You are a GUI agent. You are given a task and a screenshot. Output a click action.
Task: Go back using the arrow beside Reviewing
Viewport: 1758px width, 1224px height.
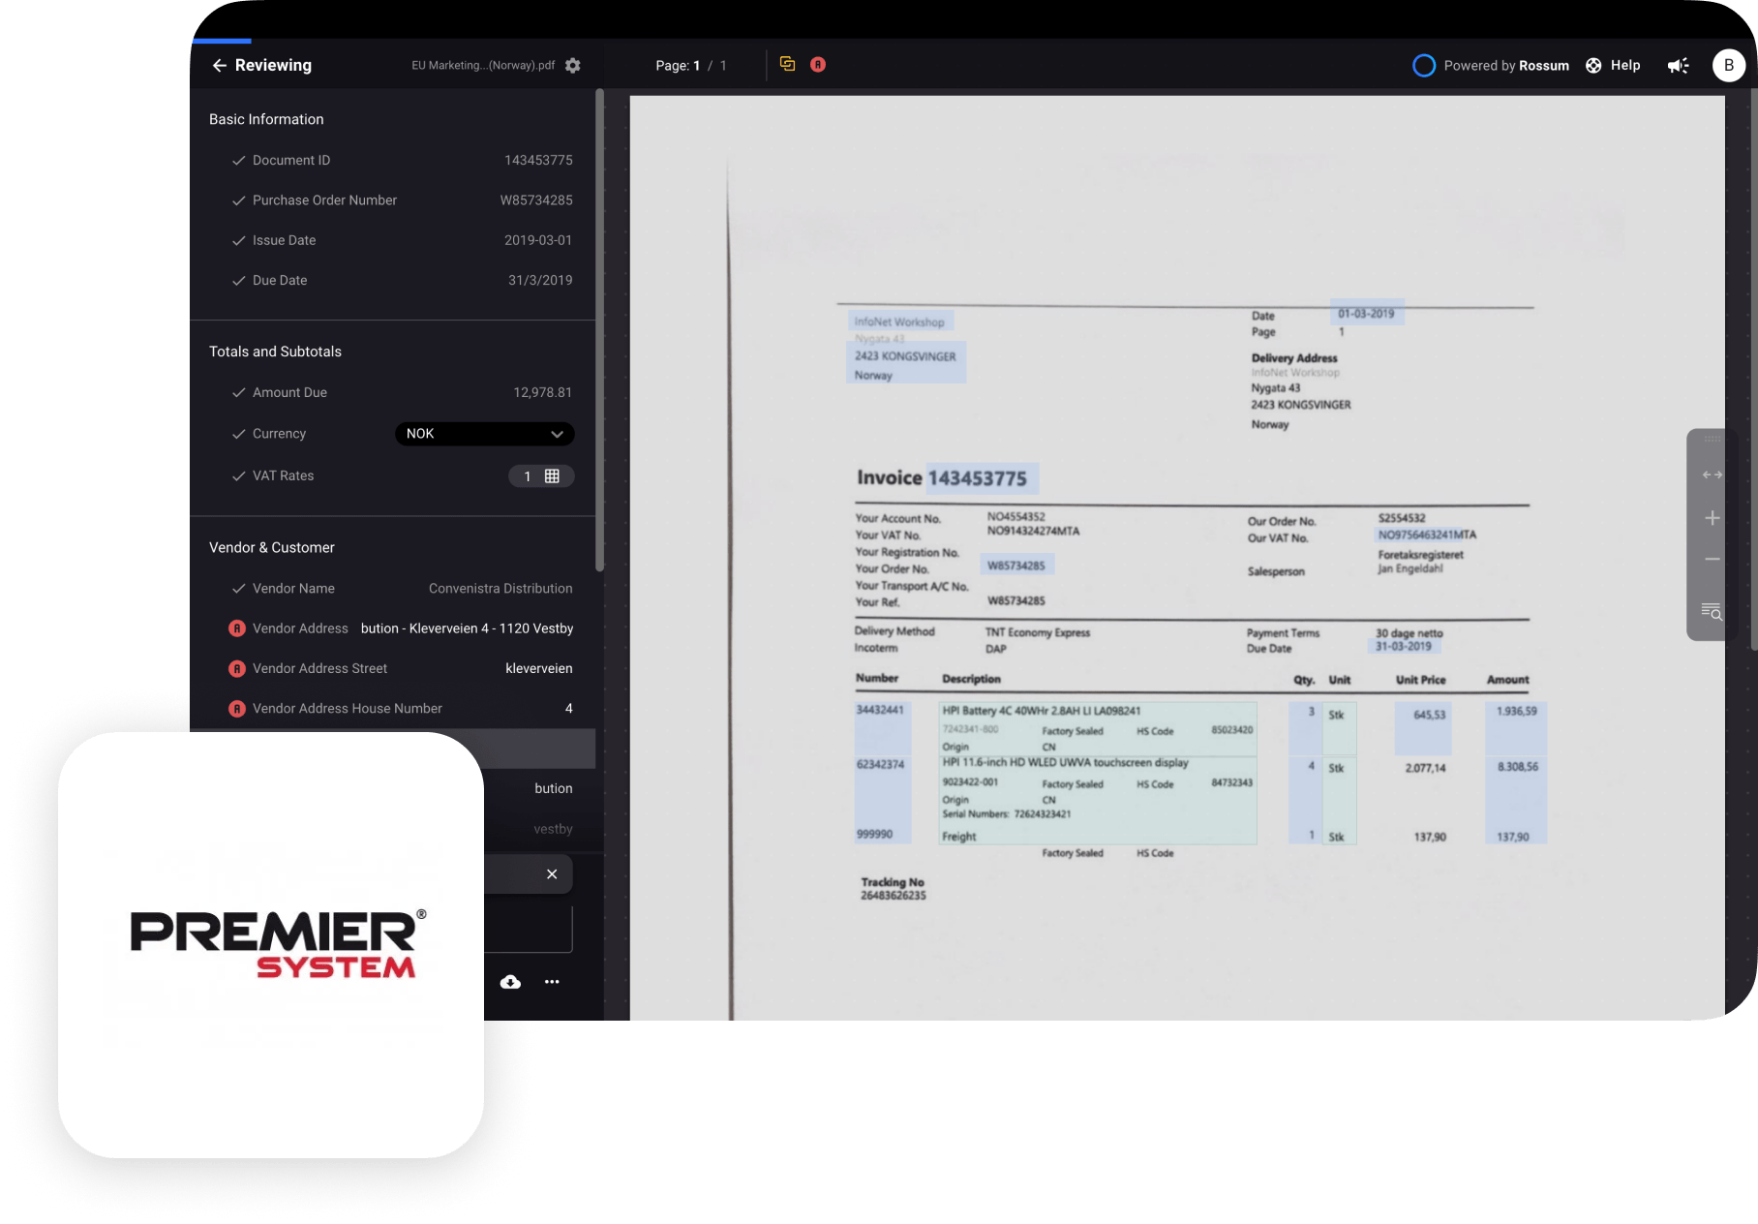click(220, 65)
